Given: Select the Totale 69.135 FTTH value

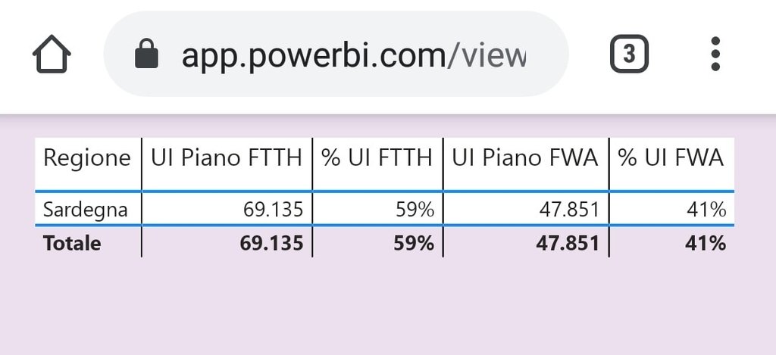Looking at the screenshot, I should pyautogui.click(x=271, y=243).
